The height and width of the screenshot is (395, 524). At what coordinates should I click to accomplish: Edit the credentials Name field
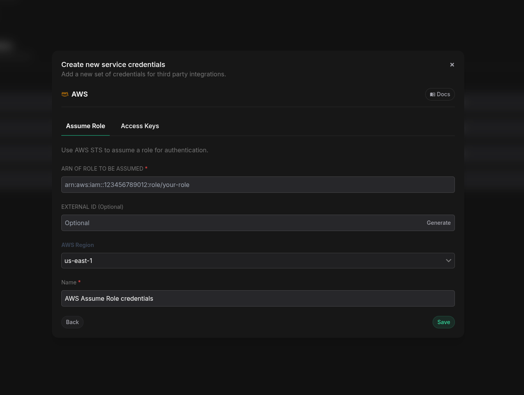coord(258,298)
